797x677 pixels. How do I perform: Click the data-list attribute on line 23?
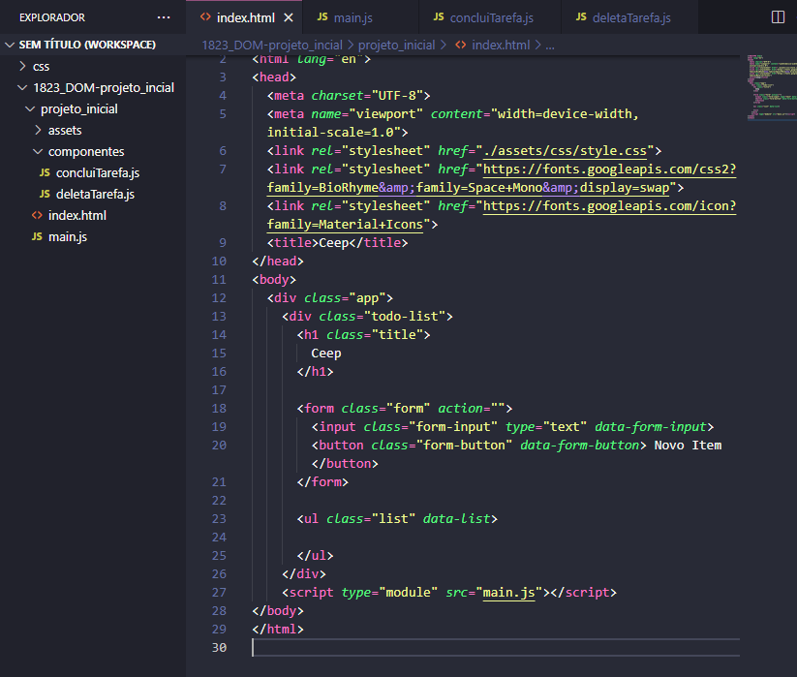pyautogui.click(x=456, y=519)
